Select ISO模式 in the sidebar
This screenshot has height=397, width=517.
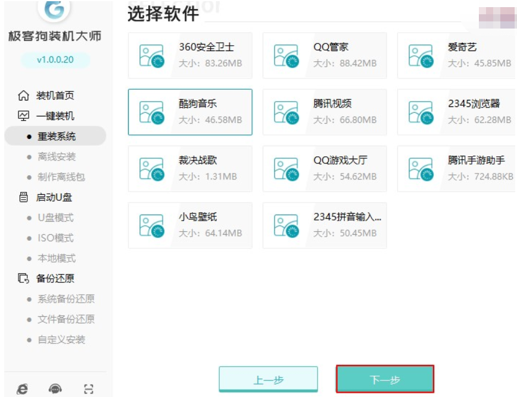pyautogui.click(x=55, y=238)
